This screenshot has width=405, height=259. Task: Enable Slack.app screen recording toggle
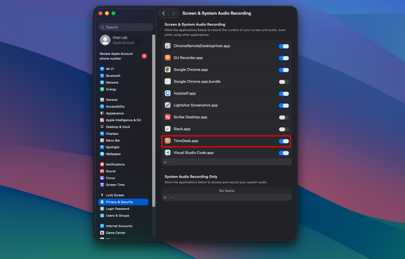(284, 129)
